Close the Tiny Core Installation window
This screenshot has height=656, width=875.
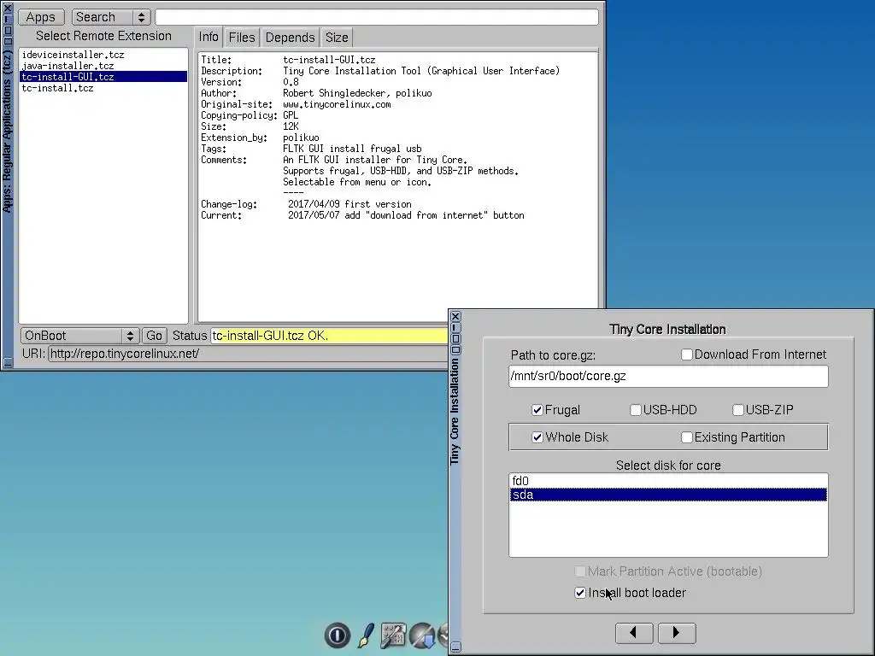455,317
